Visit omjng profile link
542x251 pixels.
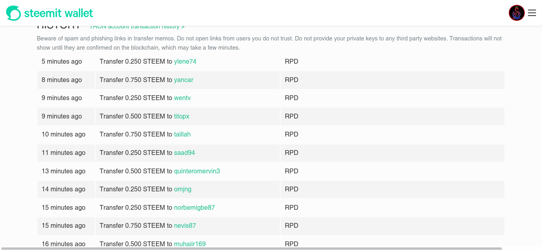coord(183,189)
